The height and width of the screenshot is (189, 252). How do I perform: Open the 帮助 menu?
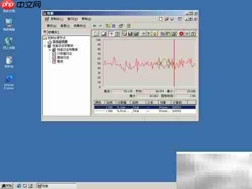click(86, 19)
